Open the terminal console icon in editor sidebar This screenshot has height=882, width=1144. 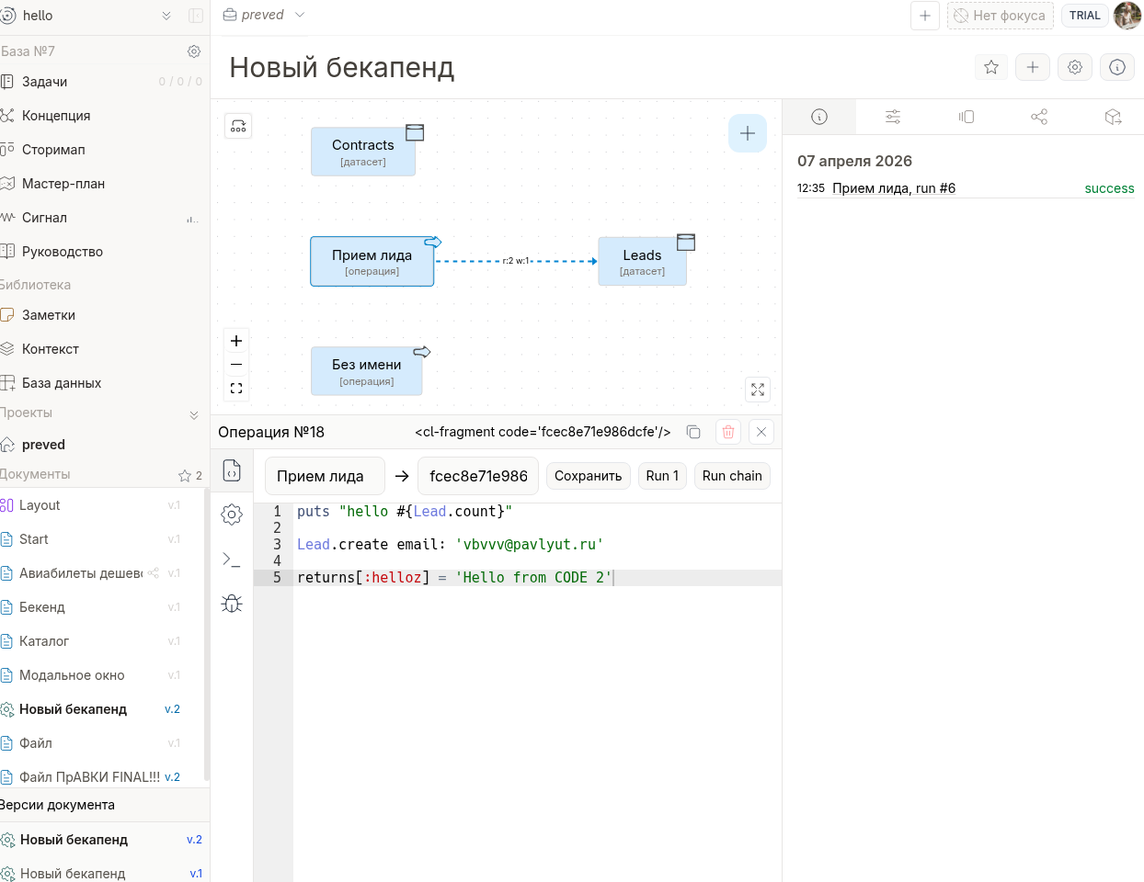coord(232,559)
